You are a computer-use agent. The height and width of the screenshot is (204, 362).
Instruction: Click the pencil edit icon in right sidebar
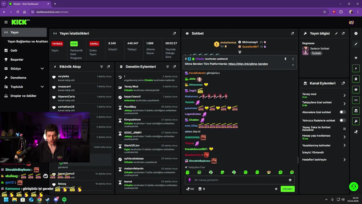coord(356,44)
